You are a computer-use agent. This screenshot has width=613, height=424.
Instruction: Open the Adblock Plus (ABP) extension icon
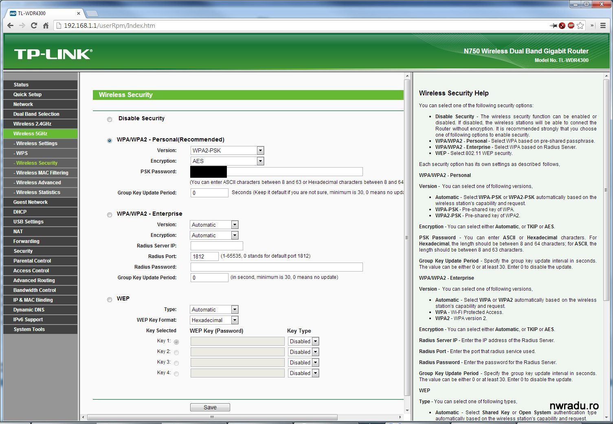click(571, 26)
